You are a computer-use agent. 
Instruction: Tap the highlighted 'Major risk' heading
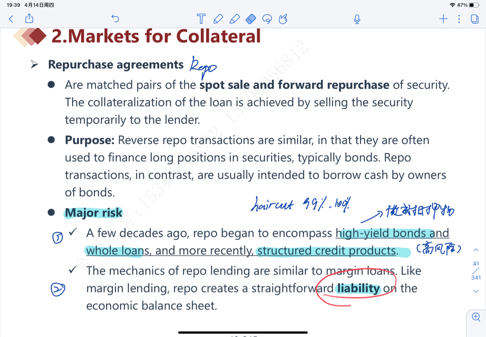tap(93, 213)
